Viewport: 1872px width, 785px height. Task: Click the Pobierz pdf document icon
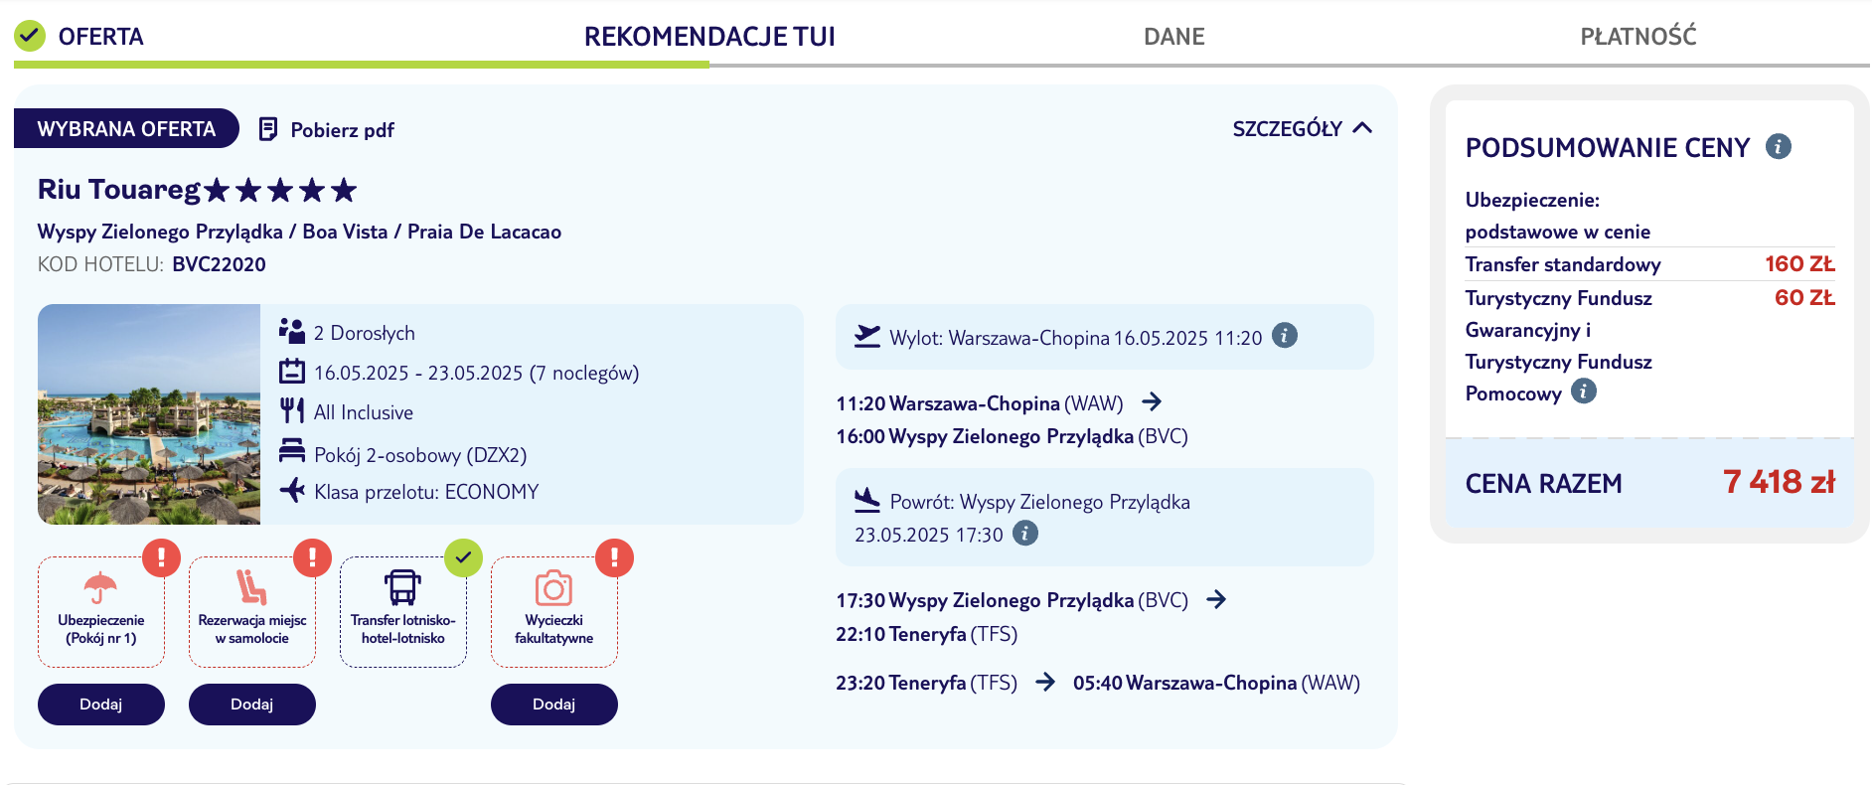click(267, 129)
